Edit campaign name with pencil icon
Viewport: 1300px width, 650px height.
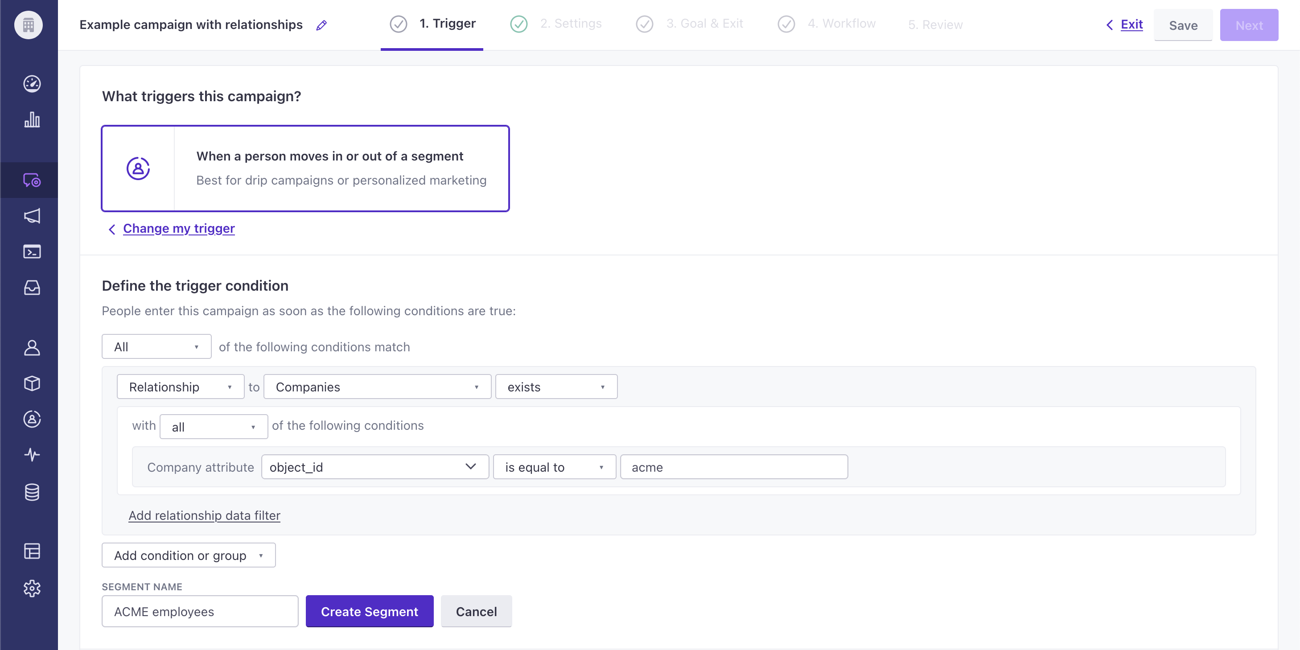click(x=321, y=25)
